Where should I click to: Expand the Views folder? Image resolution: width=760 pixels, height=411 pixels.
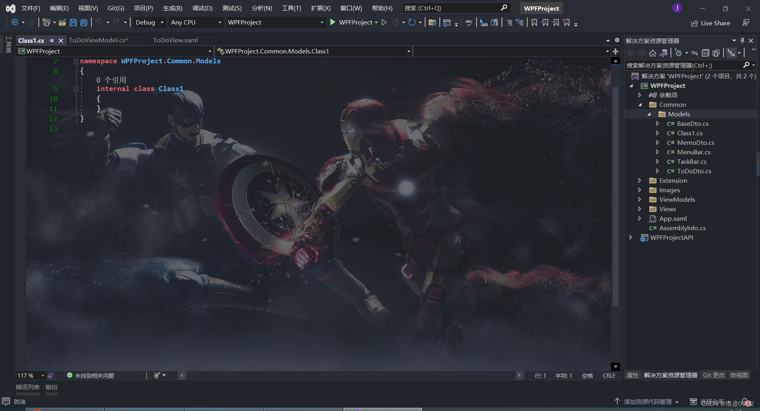(640, 209)
